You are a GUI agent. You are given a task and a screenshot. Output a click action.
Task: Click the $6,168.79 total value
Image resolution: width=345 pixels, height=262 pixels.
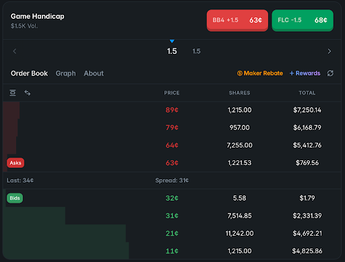tap(307, 127)
